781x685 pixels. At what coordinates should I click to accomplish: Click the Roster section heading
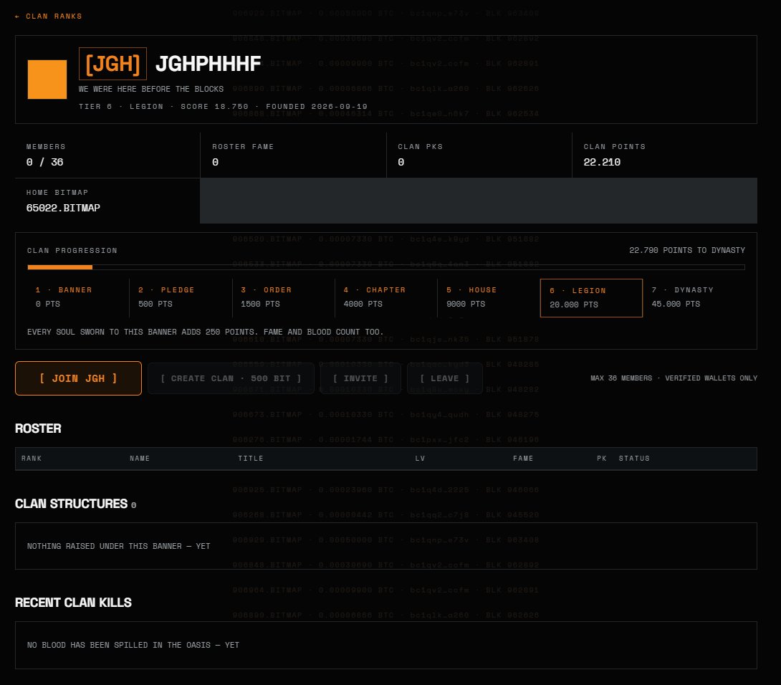click(38, 428)
